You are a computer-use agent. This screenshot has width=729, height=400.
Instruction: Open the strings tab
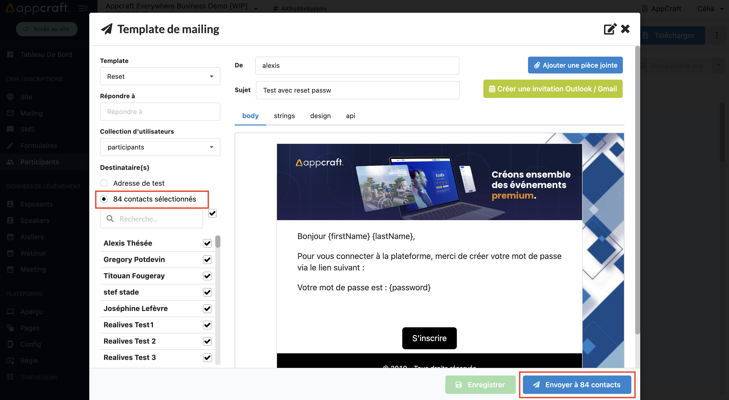tap(284, 116)
